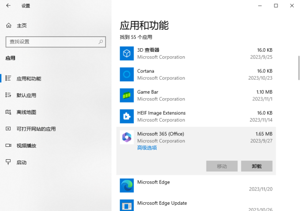Viewport: 300px width, 211px height.
Task: Click the 1.65 MB size of Microsoft 365
Action: coord(264,134)
